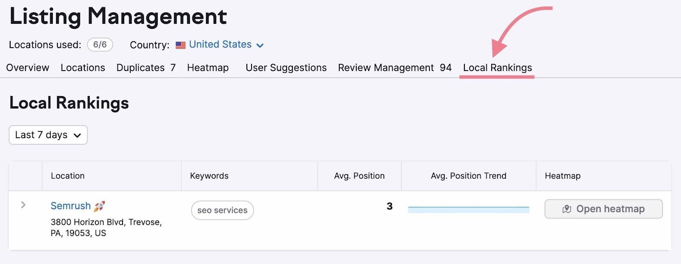This screenshot has width=681, height=264.
Task: Open the Semrush location link
Action: [x=71, y=206]
